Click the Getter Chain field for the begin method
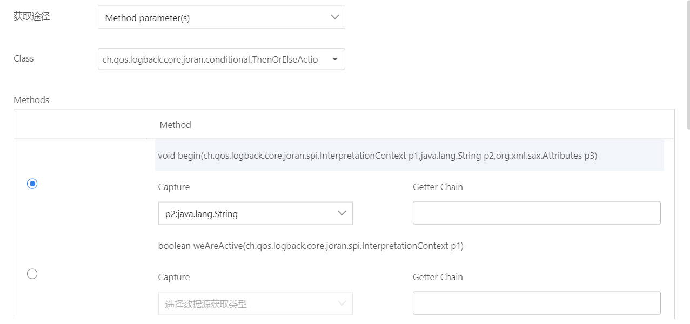Viewport: 690px width, 324px height. pyautogui.click(x=536, y=213)
